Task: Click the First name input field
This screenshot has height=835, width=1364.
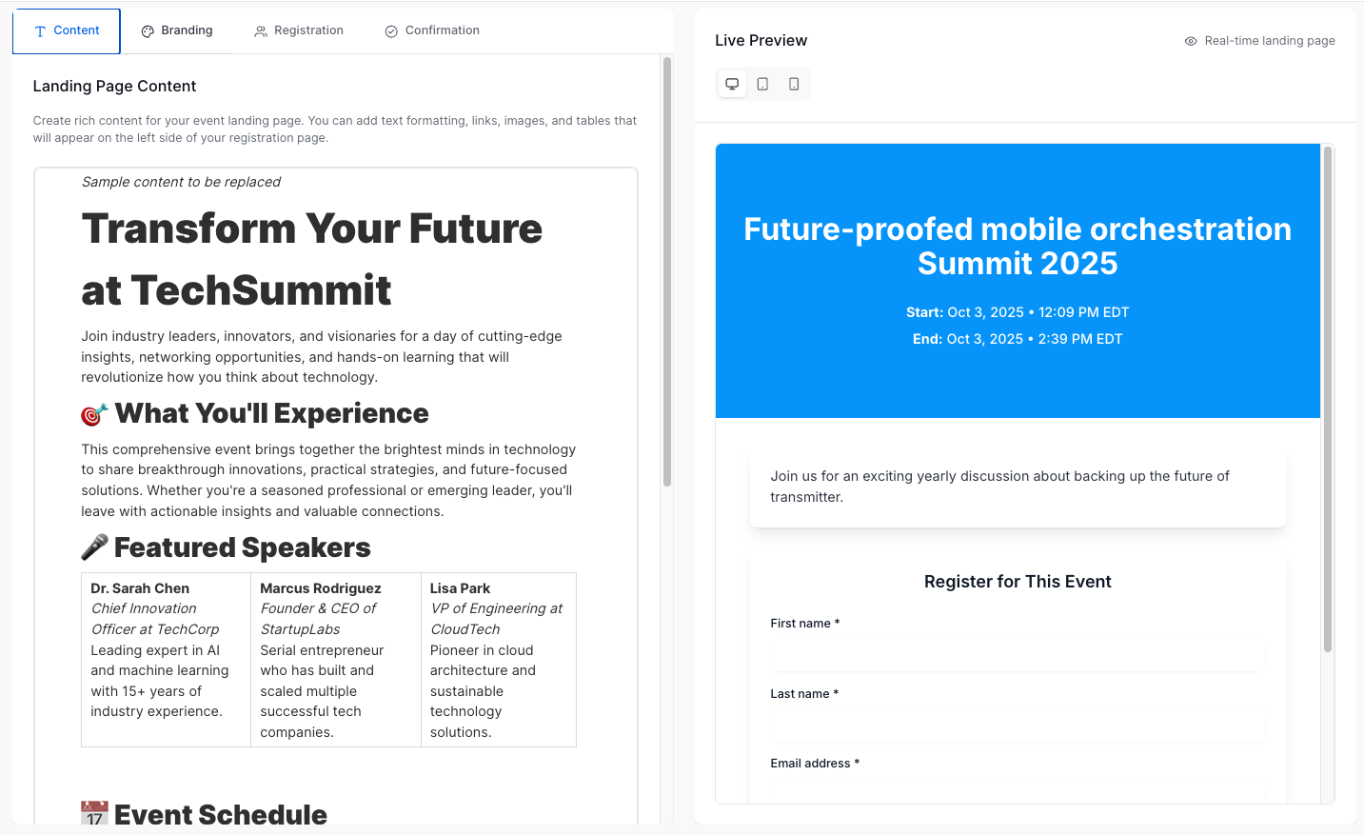Action: (x=1017, y=654)
